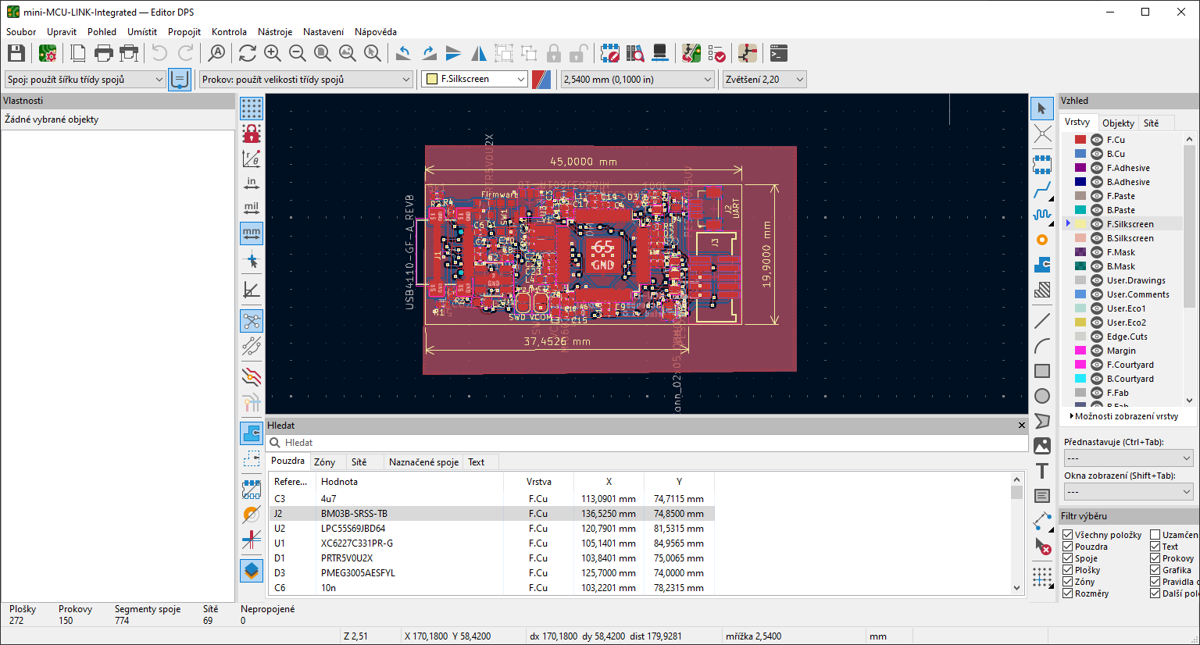
Task: Select the Route Track tool
Action: click(1042, 190)
